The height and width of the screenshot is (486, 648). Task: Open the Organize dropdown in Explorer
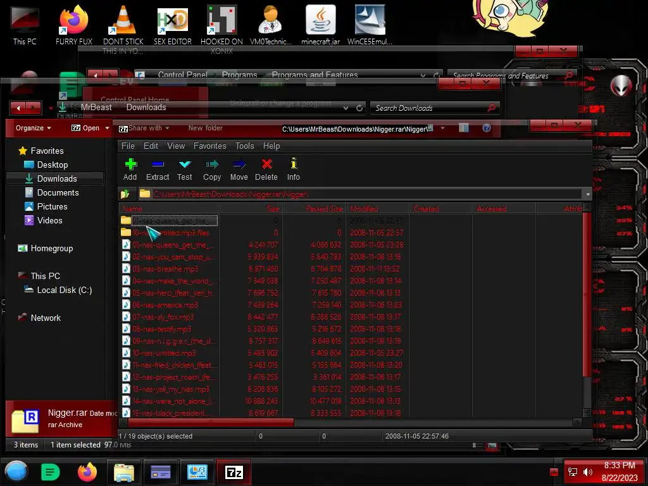33,128
